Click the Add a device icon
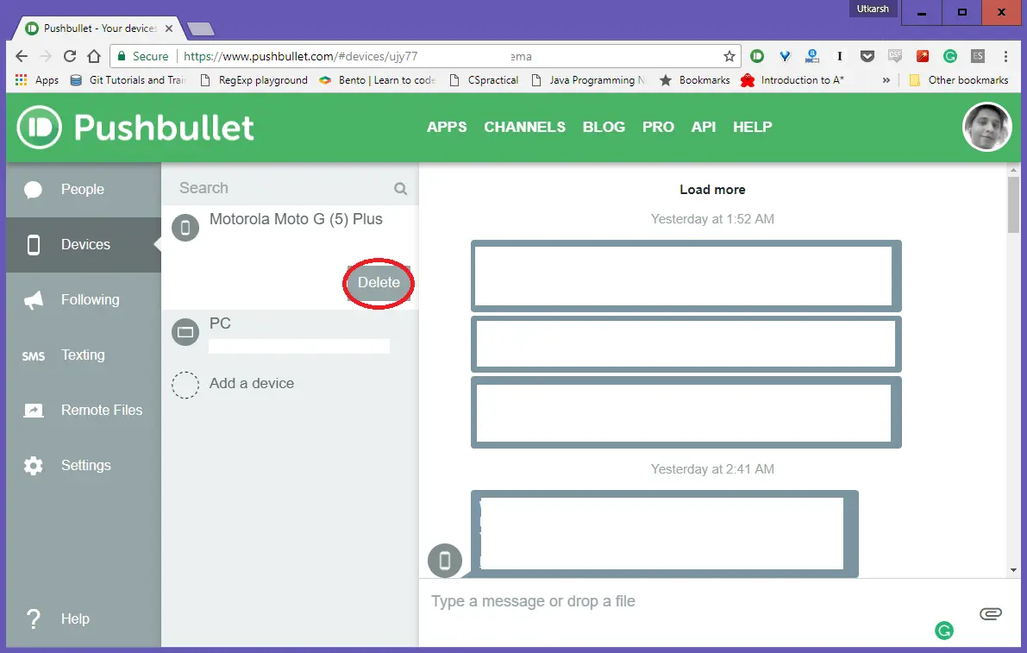 (x=185, y=385)
